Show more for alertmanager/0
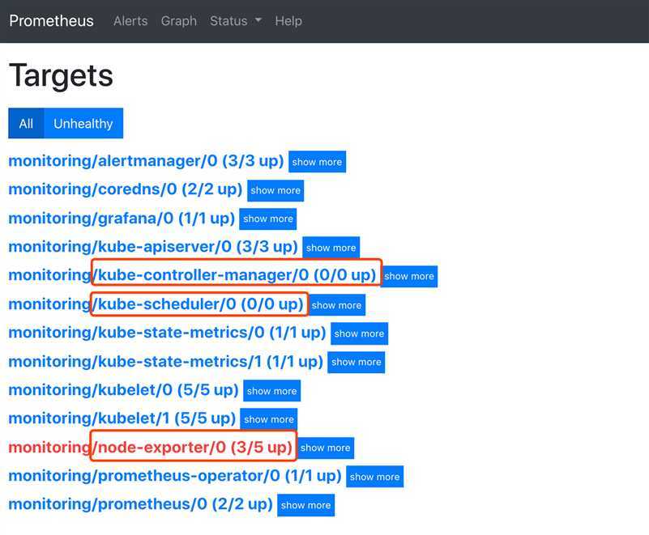The width and height of the screenshot is (649, 535). [x=317, y=162]
